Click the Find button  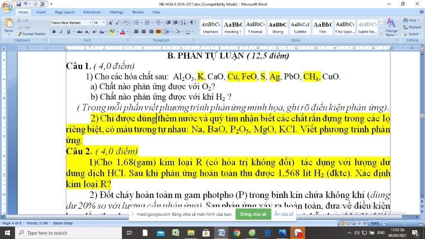point(411,20)
